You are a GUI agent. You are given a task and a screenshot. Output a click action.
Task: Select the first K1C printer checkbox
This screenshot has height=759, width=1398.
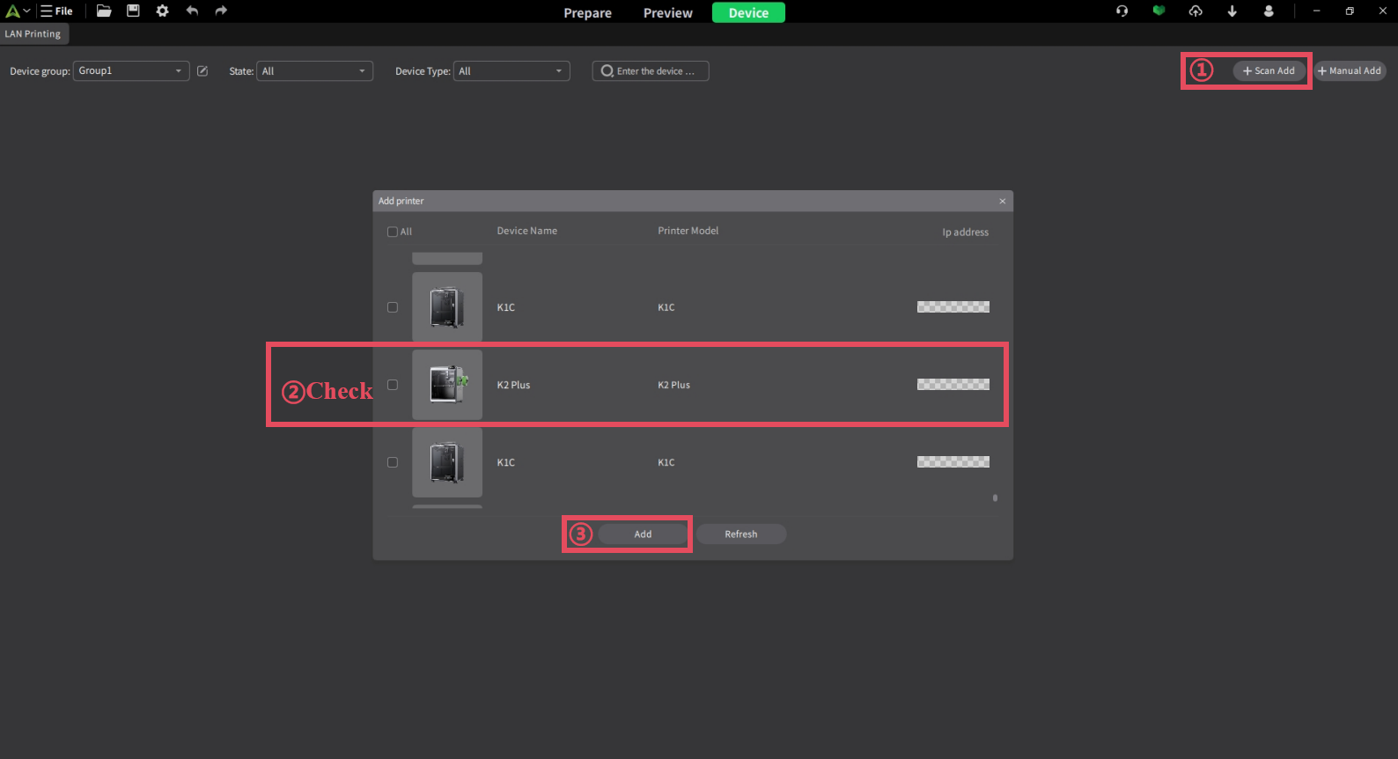click(x=393, y=307)
